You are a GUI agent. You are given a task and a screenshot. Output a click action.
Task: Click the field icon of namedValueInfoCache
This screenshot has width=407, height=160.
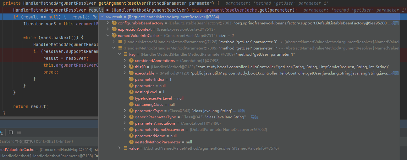(x=114, y=35)
